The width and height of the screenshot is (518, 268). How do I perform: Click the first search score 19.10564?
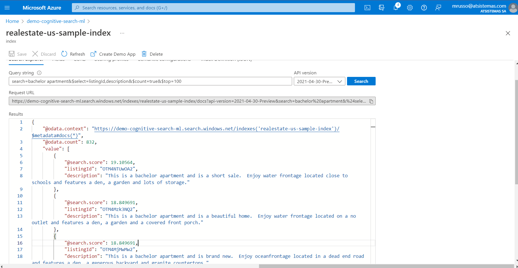[x=121, y=162]
